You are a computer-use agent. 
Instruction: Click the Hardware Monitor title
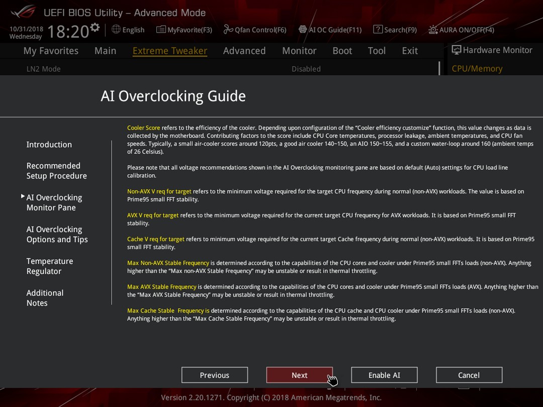[497, 50]
